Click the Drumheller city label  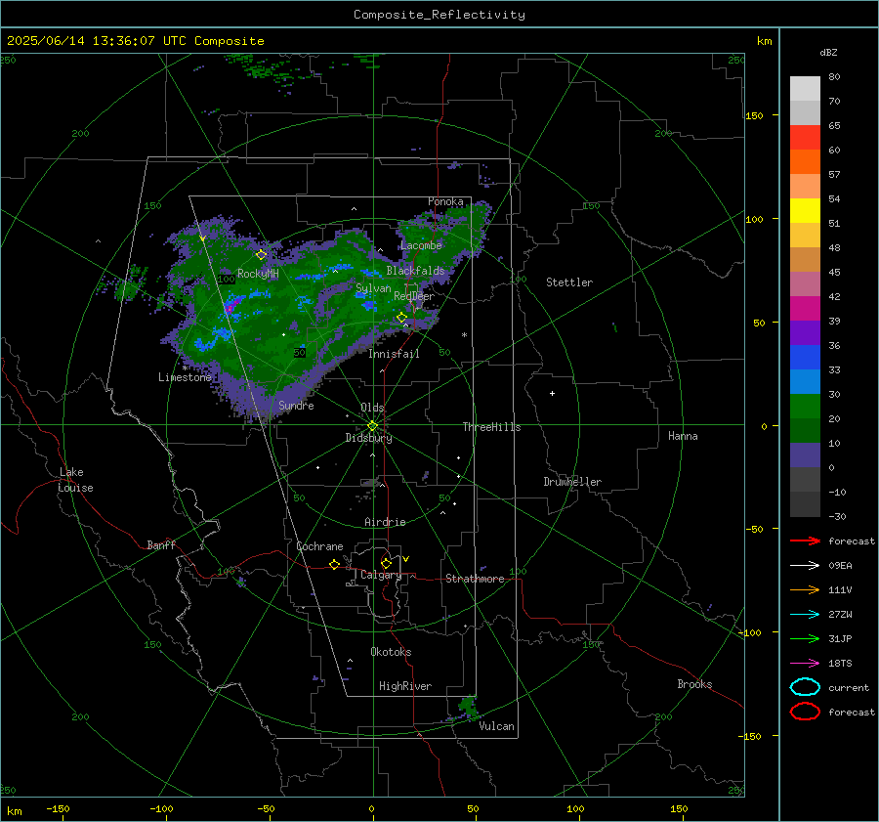[572, 482]
